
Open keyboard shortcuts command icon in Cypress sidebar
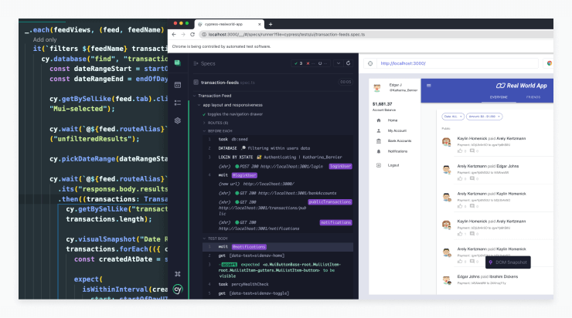tap(178, 274)
